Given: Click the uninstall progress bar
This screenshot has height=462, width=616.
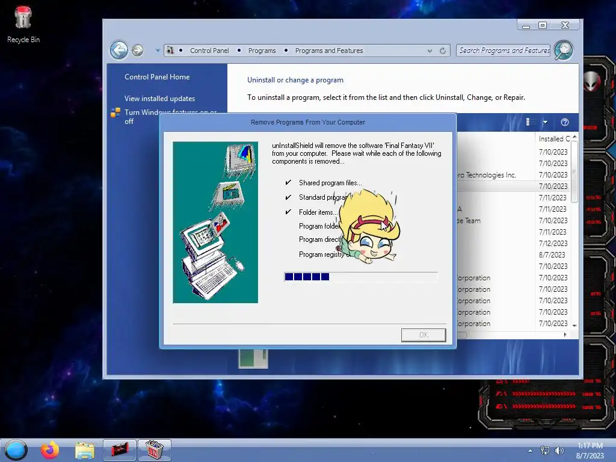Looking at the screenshot, I should (361, 277).
